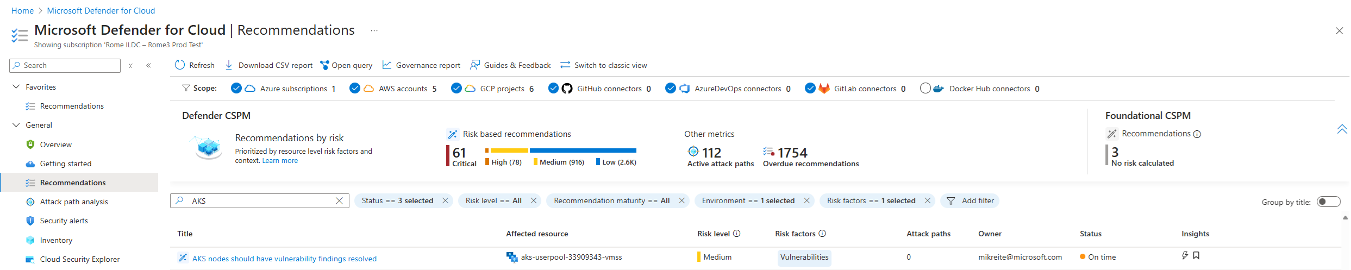Click the Refresh icon in toolbar
The height and width of the screenshot is (270, 1351).
click(x=180, y=65)
